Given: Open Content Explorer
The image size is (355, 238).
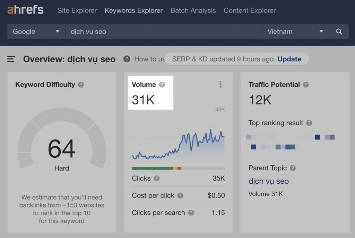Looking at the screenshot, I should (250, 10).
